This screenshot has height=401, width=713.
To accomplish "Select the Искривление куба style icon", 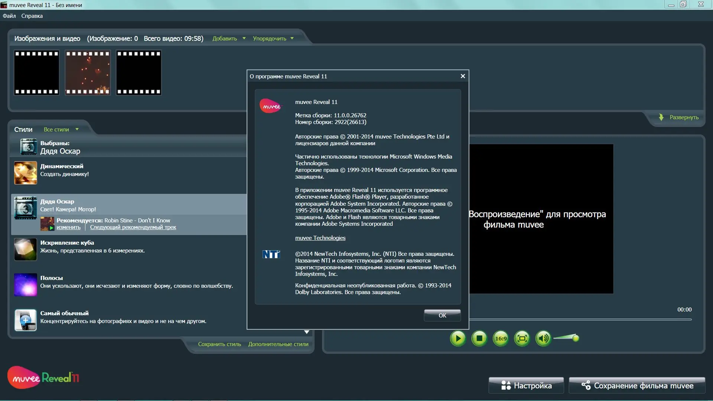I will [x=26, y=249].
